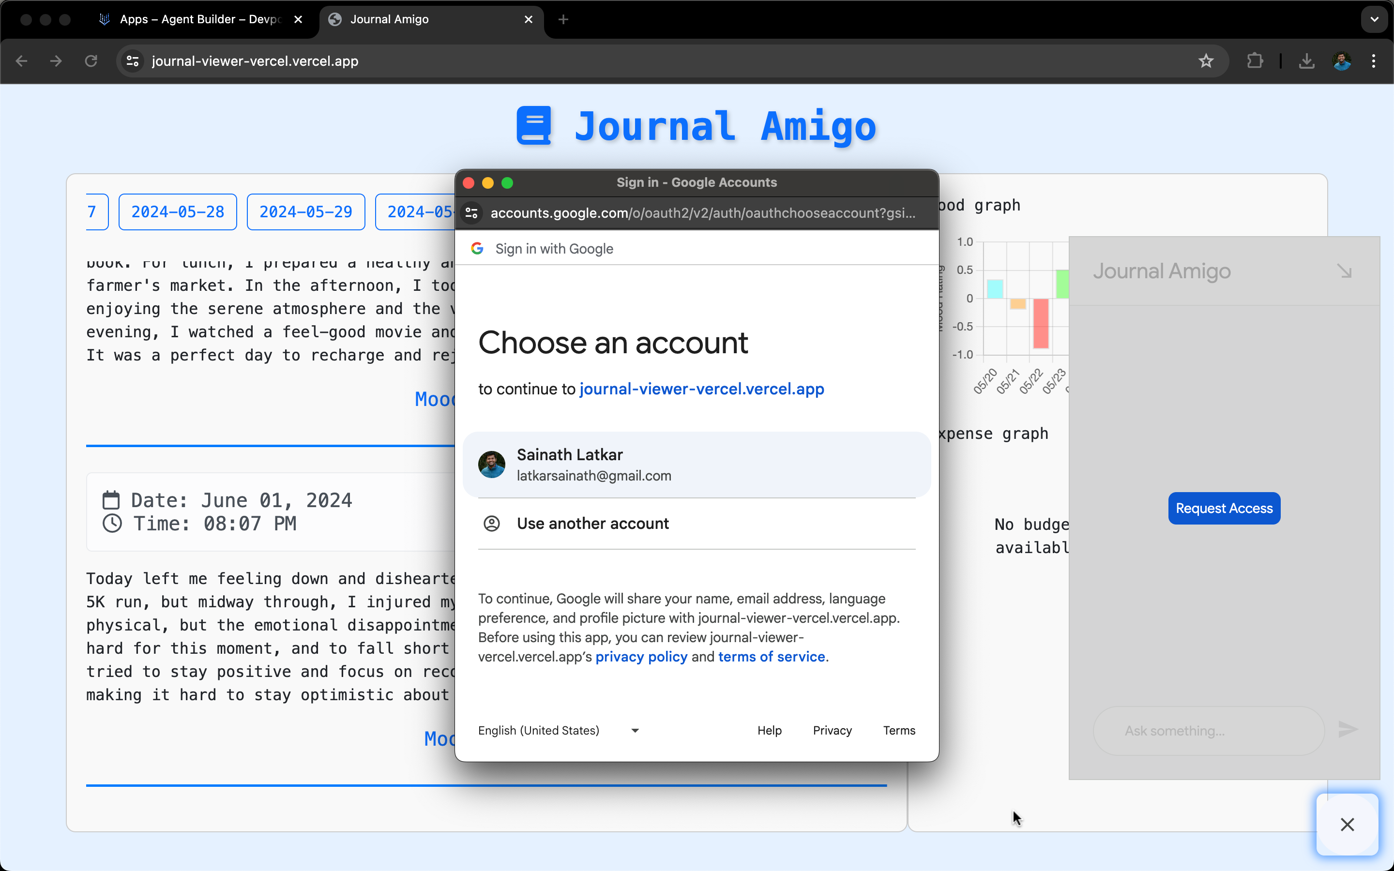Switch to Apps – Agent Builder tab

click(x=199, y=19)
